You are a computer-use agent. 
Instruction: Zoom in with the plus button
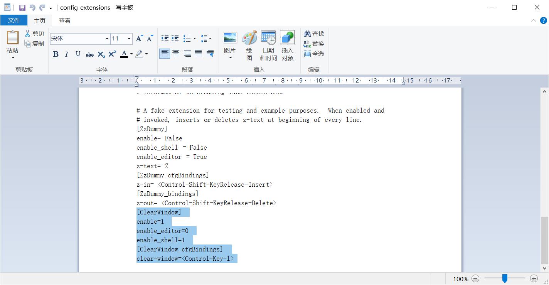click(534, 278)
